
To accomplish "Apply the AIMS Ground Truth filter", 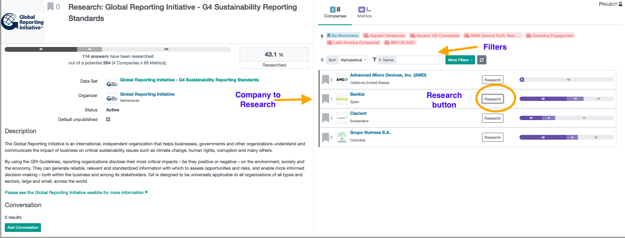I will [x=493, y=36].
